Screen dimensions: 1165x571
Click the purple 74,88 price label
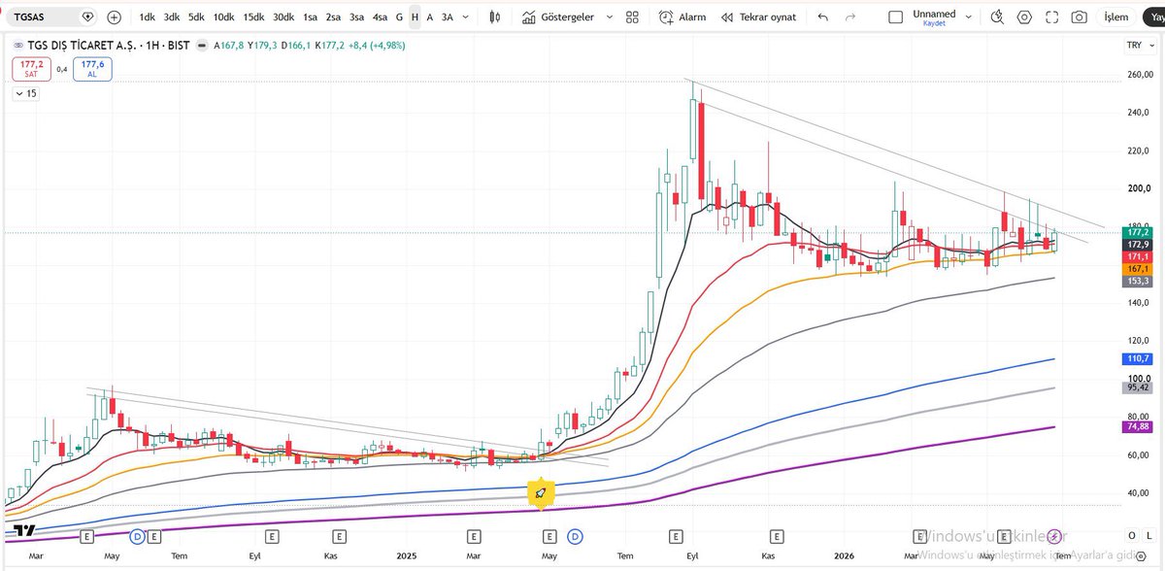1138,426
